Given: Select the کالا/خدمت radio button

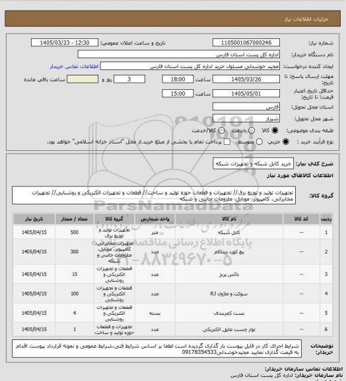Looking at the screenshot, I should (221, 130).
